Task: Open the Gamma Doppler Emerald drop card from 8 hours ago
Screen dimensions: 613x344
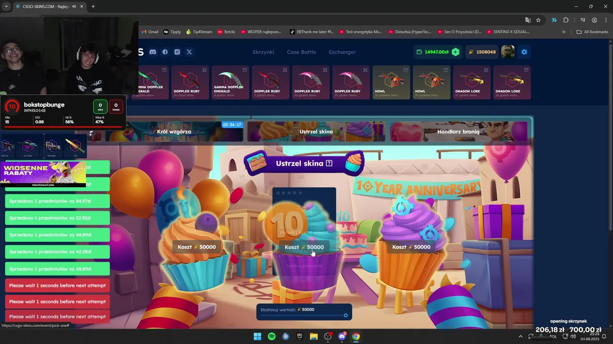Action: tap(230, 82)
